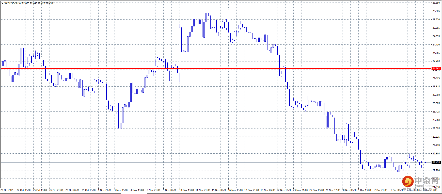Click the 23.915 price axis label

click(x=436, y=87)
